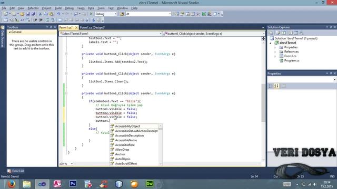Click View Class Diagram icon
The width and height of the screenshot is (337, 189).
(302, 33)
